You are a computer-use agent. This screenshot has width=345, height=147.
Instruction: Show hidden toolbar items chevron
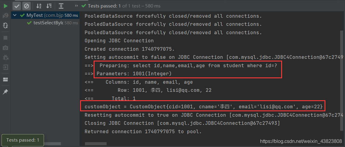pyautogui.click(x=76, y=6)
